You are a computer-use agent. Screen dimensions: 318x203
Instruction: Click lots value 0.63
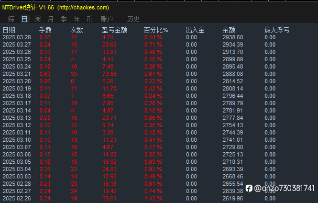point(45,74)
